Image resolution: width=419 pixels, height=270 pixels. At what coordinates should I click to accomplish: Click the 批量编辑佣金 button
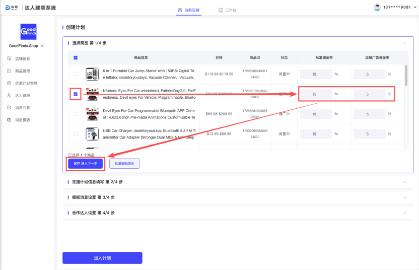[124, 164]
